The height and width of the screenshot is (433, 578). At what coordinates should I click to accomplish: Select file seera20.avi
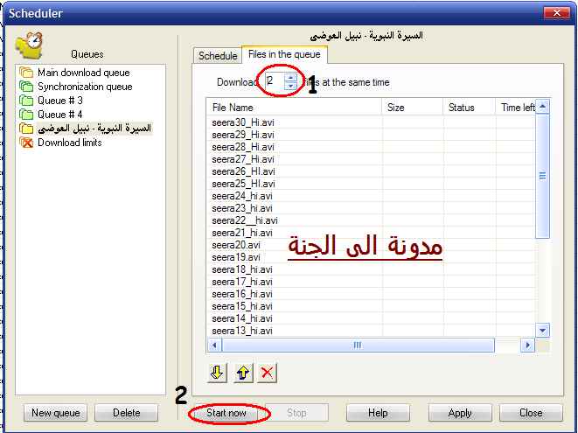[x=236, y=245]
